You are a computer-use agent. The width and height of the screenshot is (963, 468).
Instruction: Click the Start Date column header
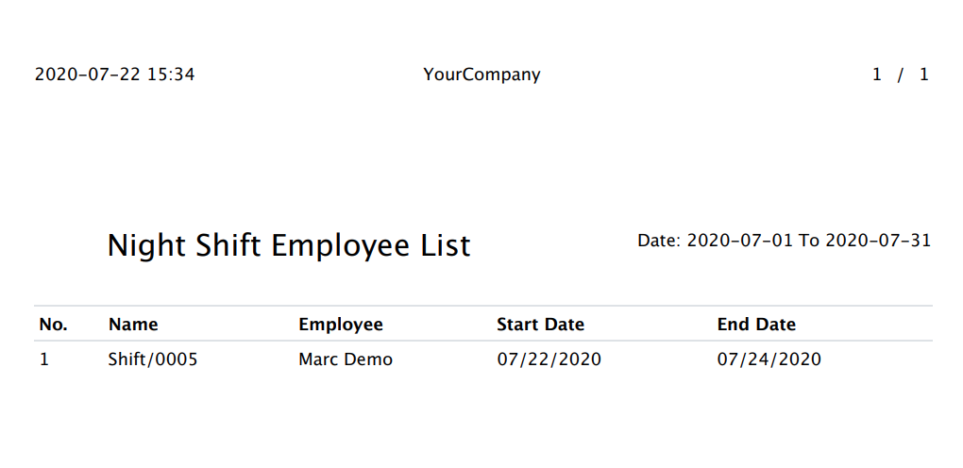pyautogui.click(x=540, y=325)
